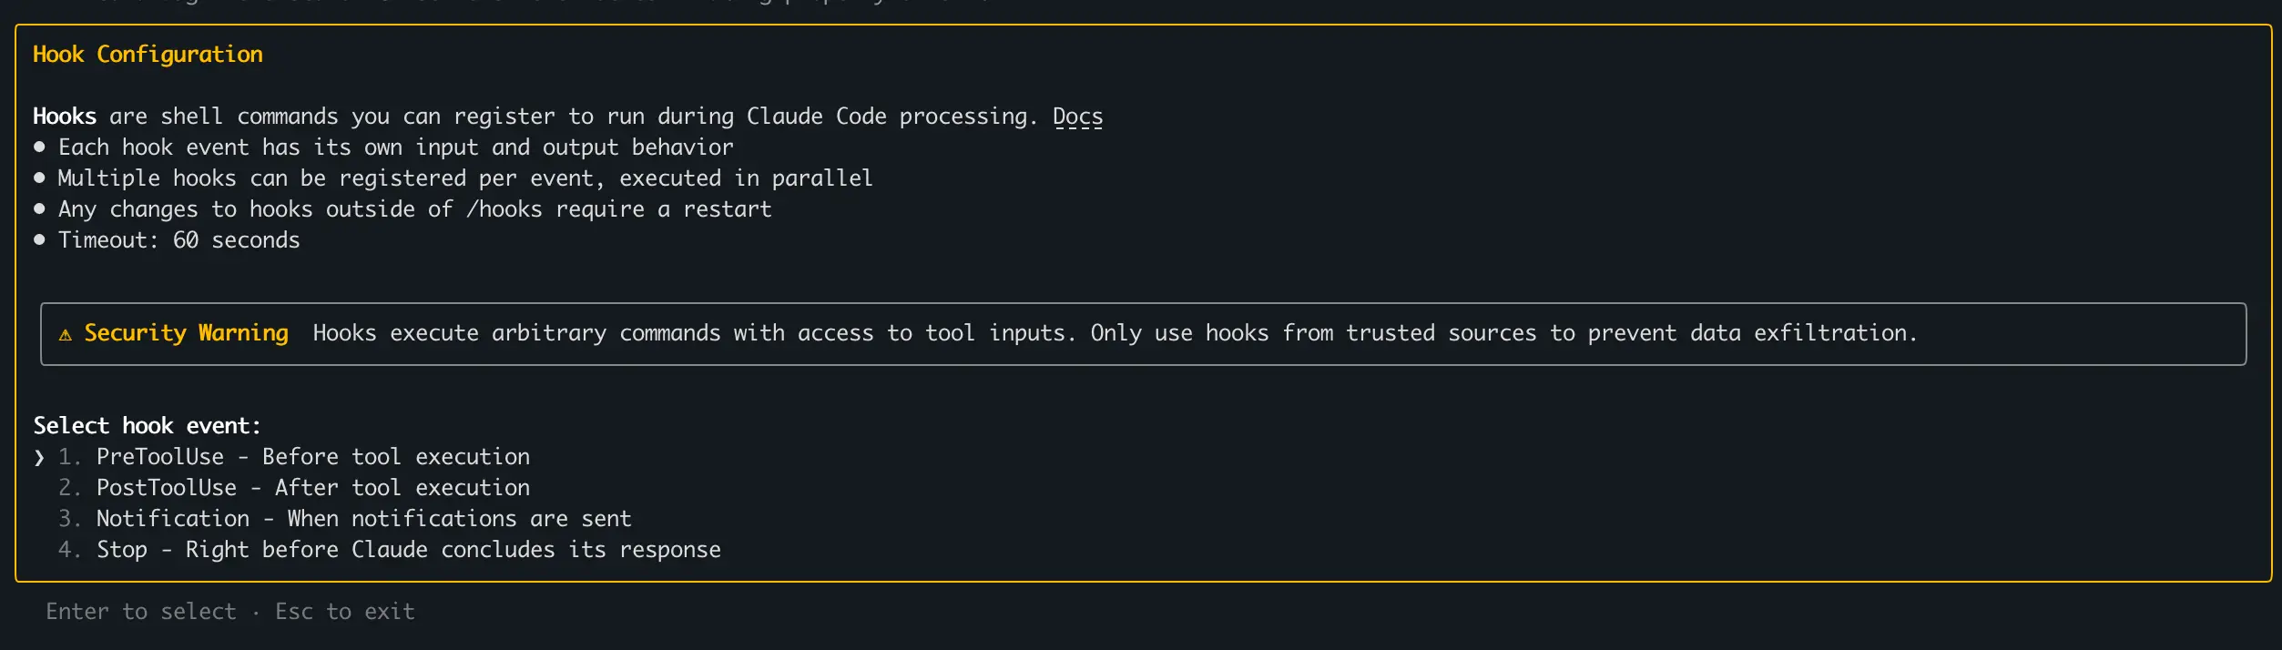Click the Security Warning label
Image resolution: width=2282 pixels, height=650 pixels.
(x=187, y=333)
